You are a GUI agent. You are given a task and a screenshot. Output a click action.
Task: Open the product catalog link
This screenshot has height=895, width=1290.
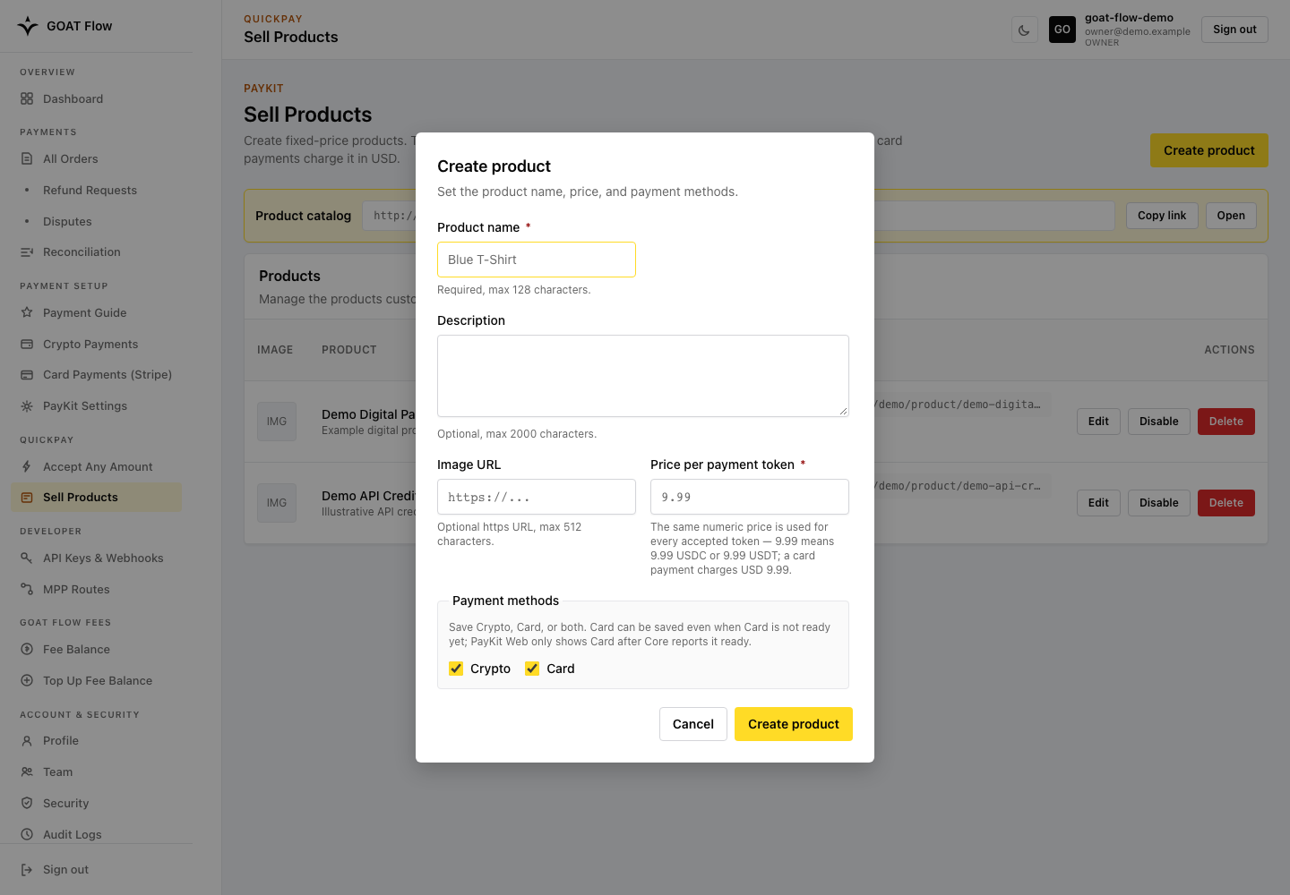(1231, 216)
